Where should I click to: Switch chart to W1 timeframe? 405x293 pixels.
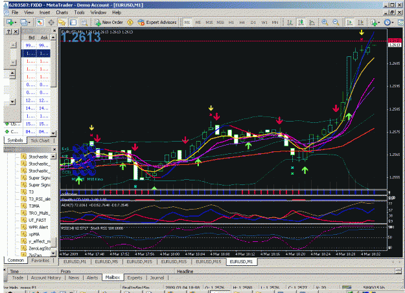click(264, 23)
